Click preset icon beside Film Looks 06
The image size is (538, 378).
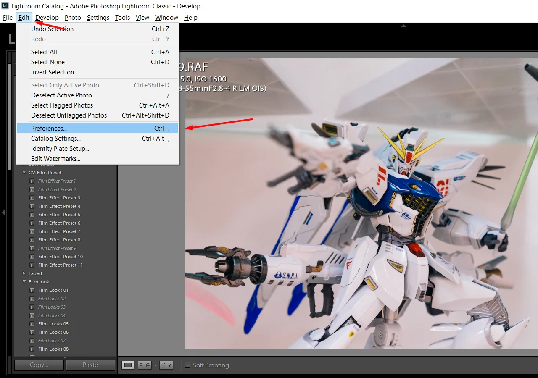click(x=32, y=332)
